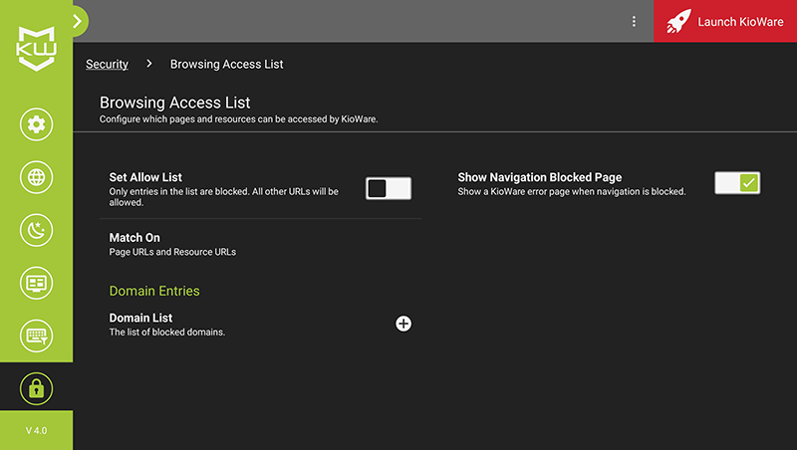The height and width of the screenshot is (450, 797).
Task: Click the KioWare shield logo
Action: [x=36, y=48]
